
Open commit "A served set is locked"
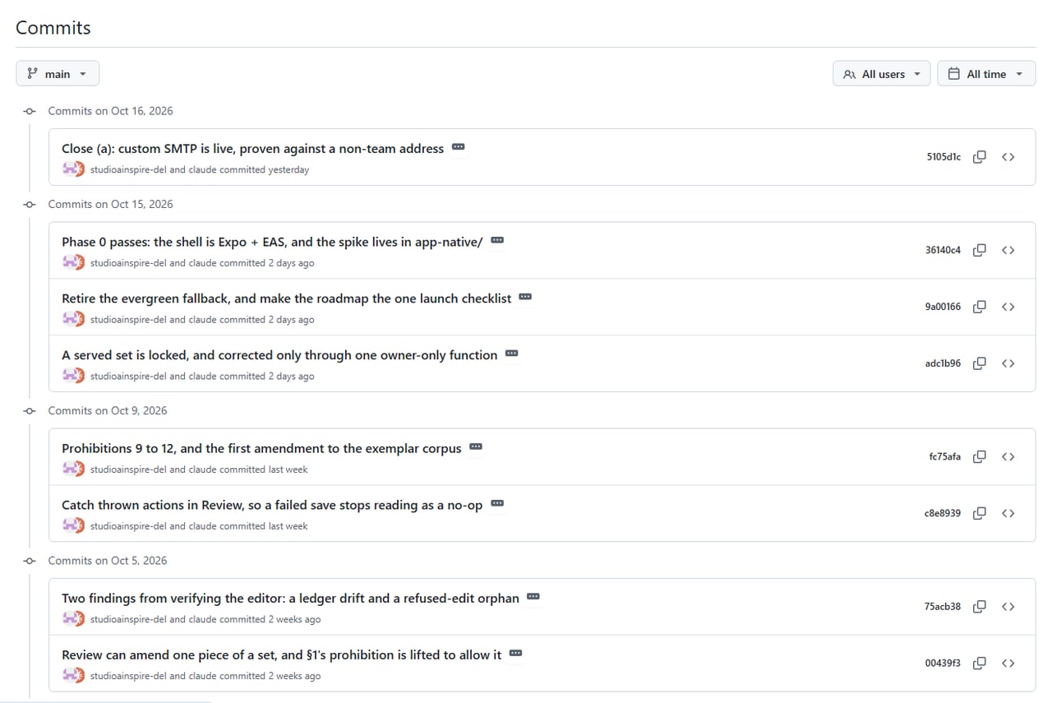[279, 355]
